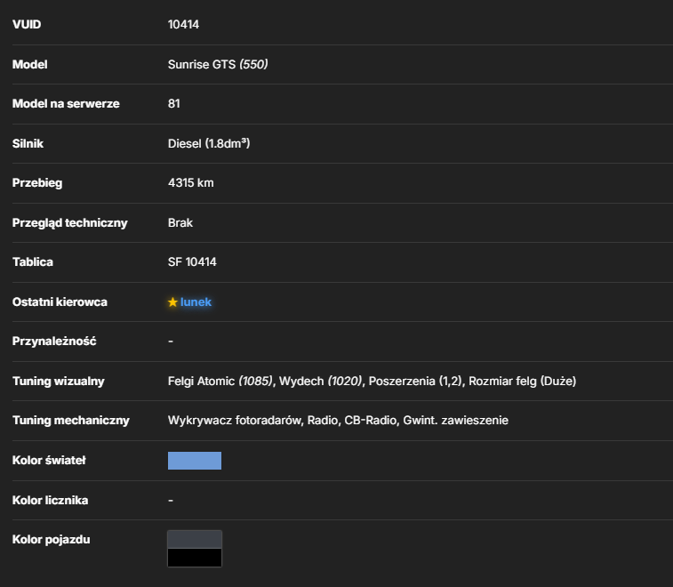Click the Silnik row label
The height and width of the screenshot is (587, 673).
pyautogui.click(x=28, y=143)
